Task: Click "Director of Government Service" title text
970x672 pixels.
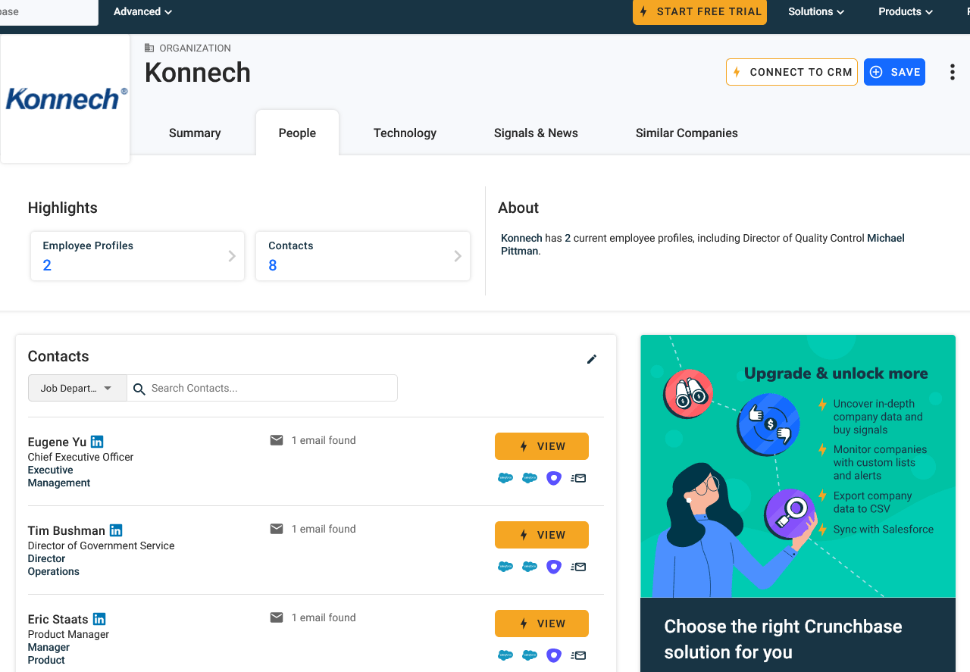Action: point(101,545)
